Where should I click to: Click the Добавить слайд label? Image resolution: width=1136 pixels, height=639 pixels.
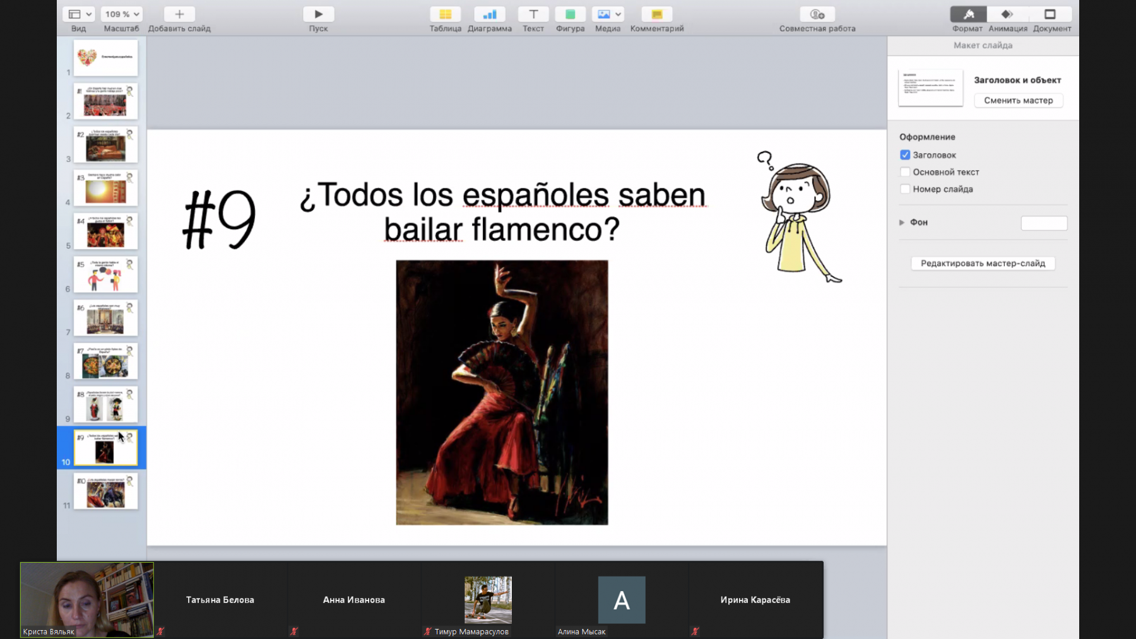(x=179, y=28)
